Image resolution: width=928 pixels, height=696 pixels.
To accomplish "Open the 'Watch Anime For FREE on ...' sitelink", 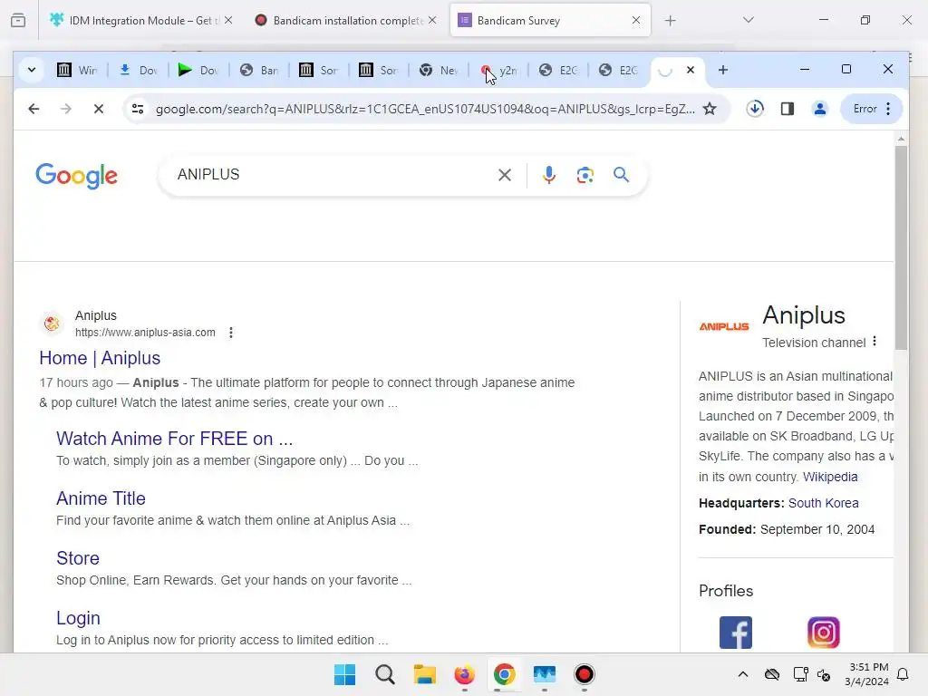I will 175,439.
